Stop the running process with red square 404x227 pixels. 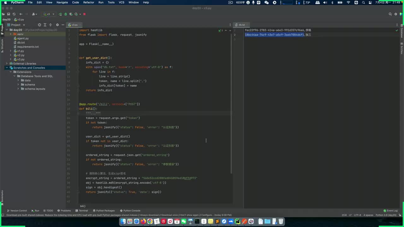pyautogui.click(x=84, y=14)
